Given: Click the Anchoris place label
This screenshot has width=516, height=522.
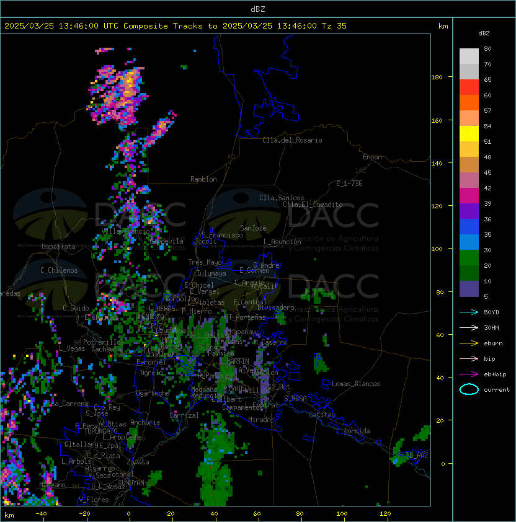Looking at the screenshot, I should click(145, 422).
